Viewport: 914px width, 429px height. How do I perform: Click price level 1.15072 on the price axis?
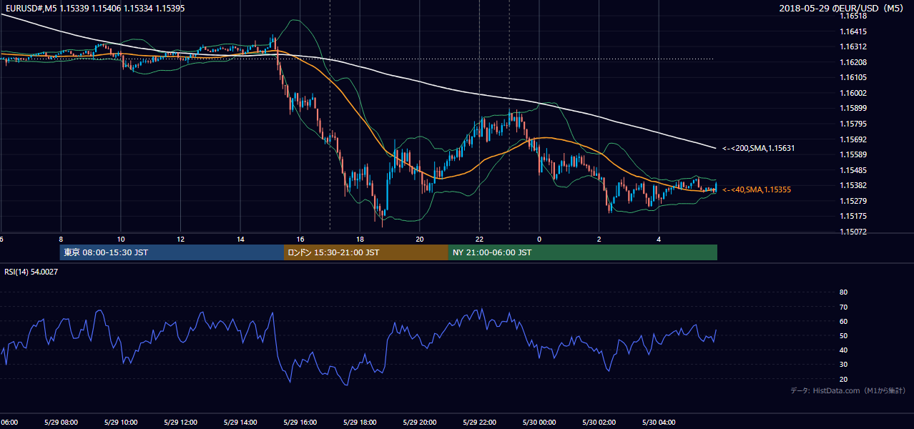click(x=853, y=232)
